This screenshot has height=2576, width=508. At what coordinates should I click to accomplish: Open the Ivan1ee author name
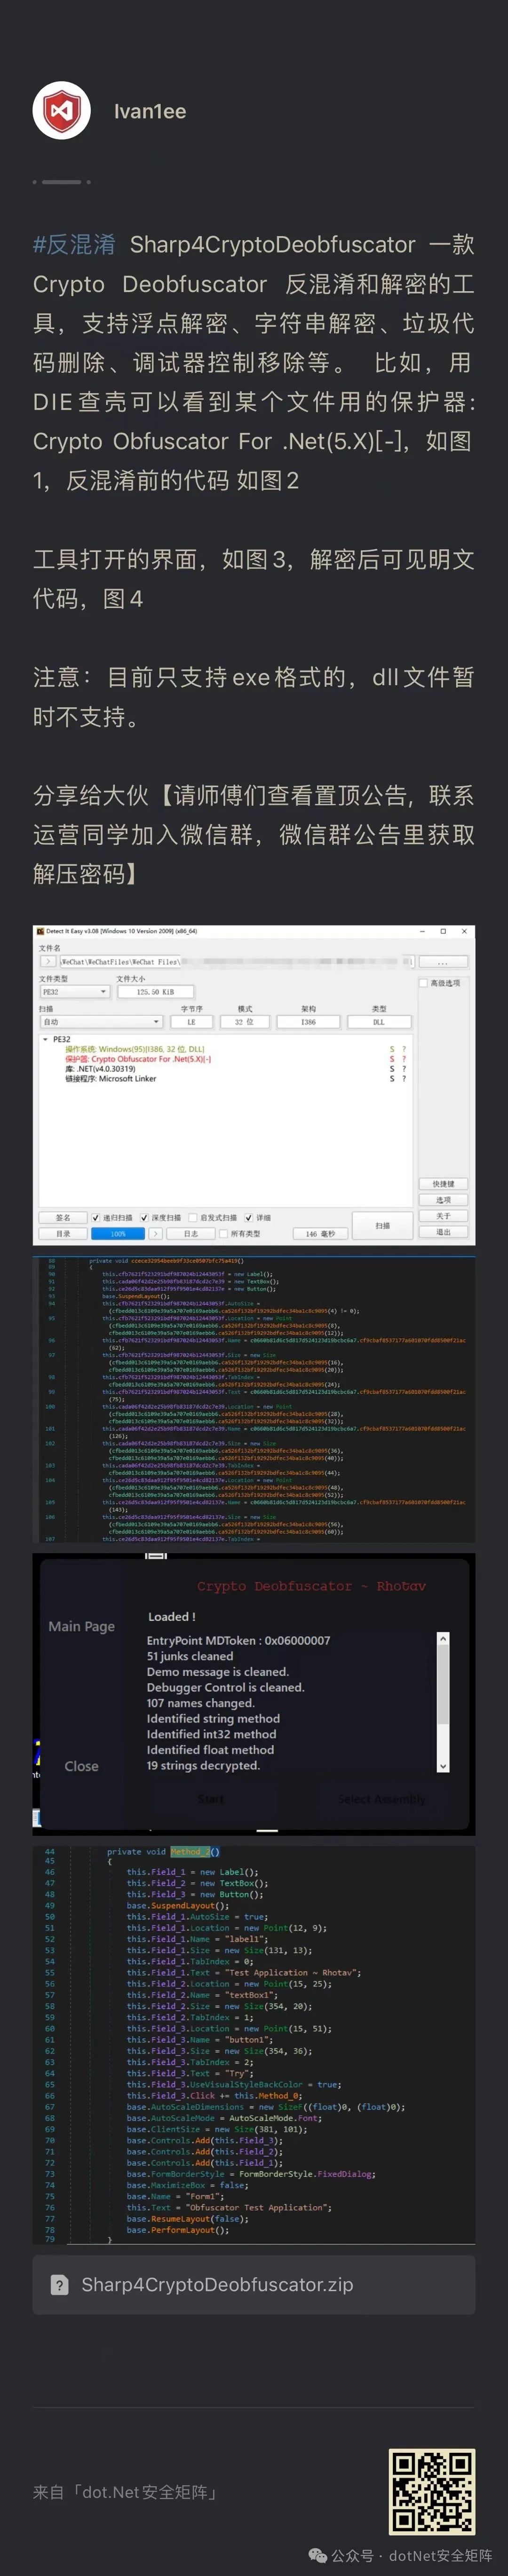pyautogui.click(x=150, y=111)
